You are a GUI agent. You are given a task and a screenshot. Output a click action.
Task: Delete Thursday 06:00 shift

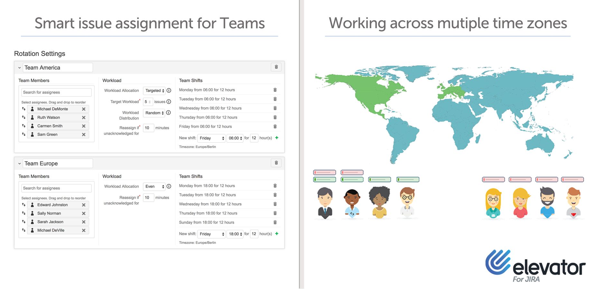tap(275, 117)
